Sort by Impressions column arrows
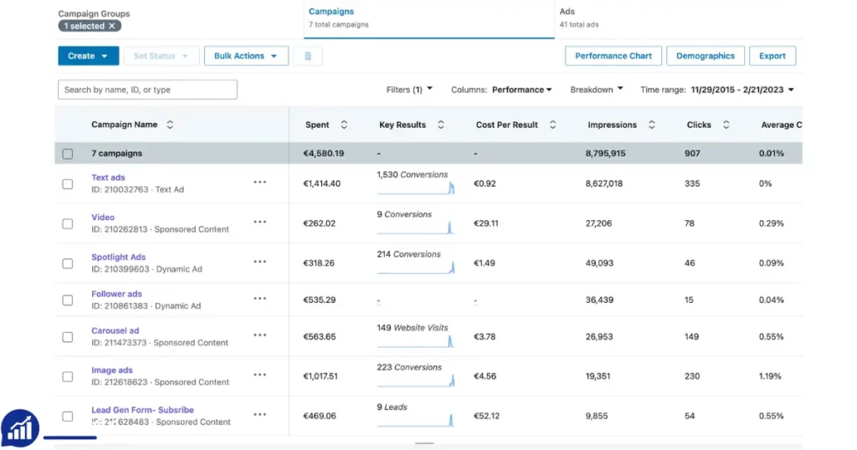857x450 pixels. 651,125
